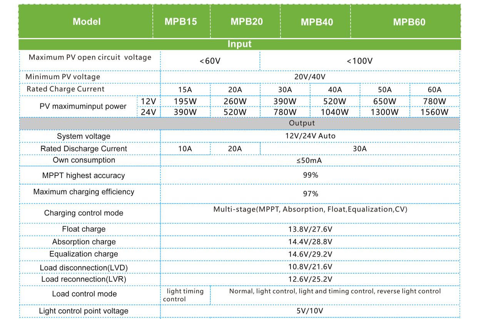Image resolution: width=481 pixels, height=319 pixels.
Task: Click the Absorption charge label
Action: click(84, 242)
